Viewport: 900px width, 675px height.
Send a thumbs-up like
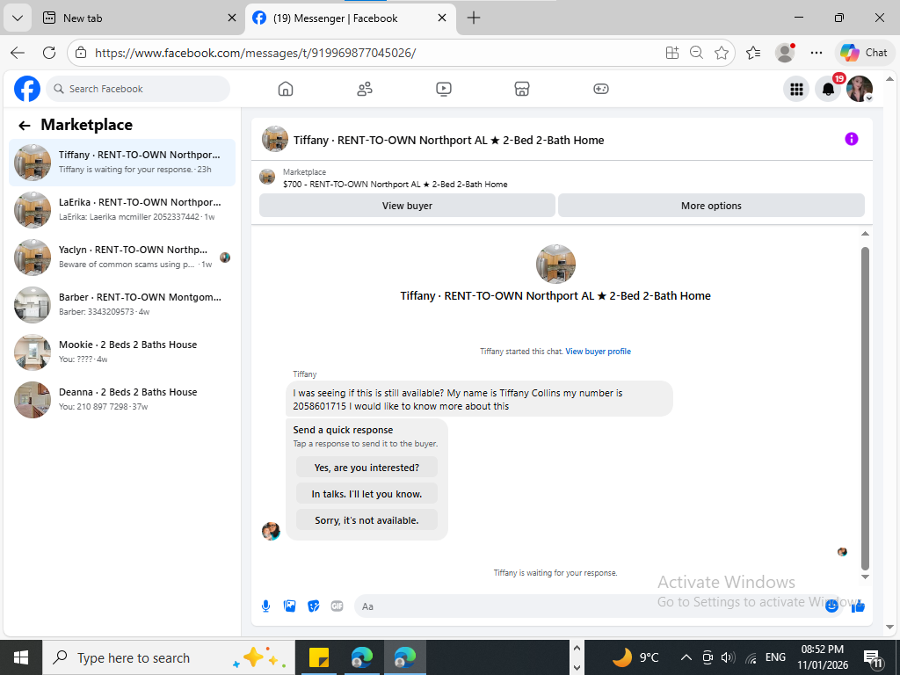(x=858, y=606)
